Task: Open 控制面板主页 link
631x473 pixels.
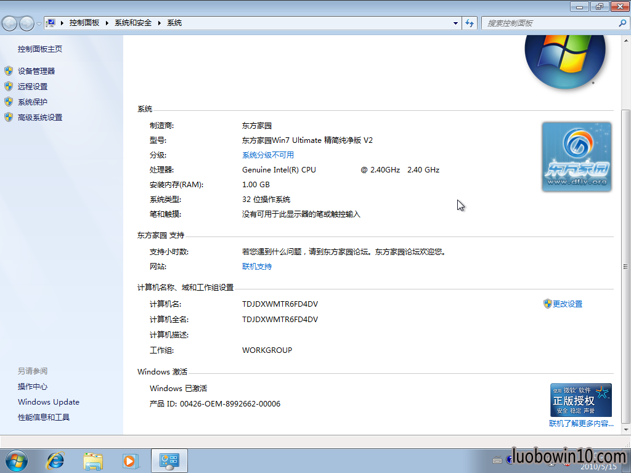Action: click(40, 49)
